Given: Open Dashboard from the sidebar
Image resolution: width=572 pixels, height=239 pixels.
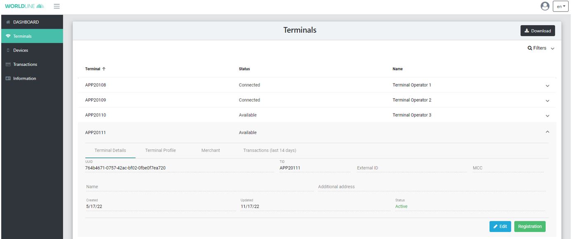Looking at the screenshot, I should [26, 22].
